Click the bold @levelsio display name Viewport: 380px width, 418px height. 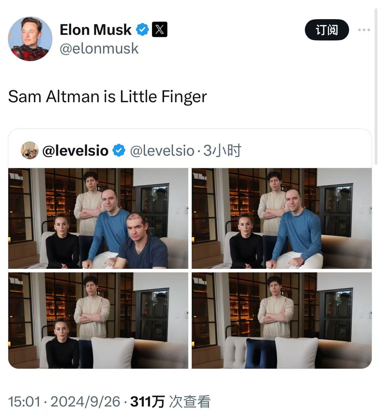(75, 150)
